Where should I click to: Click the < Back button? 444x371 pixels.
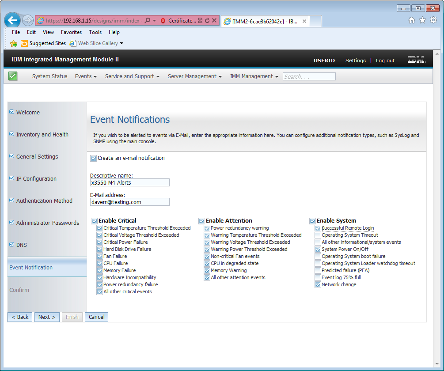[20, 317]
